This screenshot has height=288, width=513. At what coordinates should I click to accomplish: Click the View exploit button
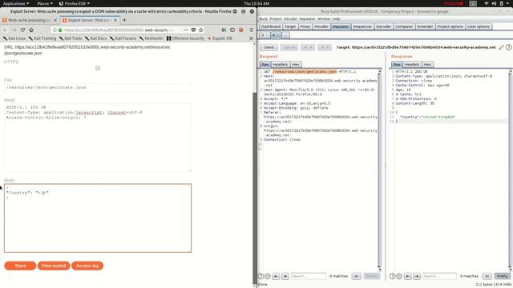click(x=54, y=266)
